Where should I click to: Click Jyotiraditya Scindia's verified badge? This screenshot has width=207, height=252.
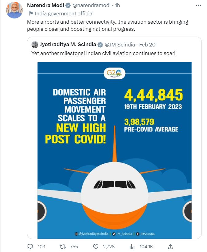(100, 45)
